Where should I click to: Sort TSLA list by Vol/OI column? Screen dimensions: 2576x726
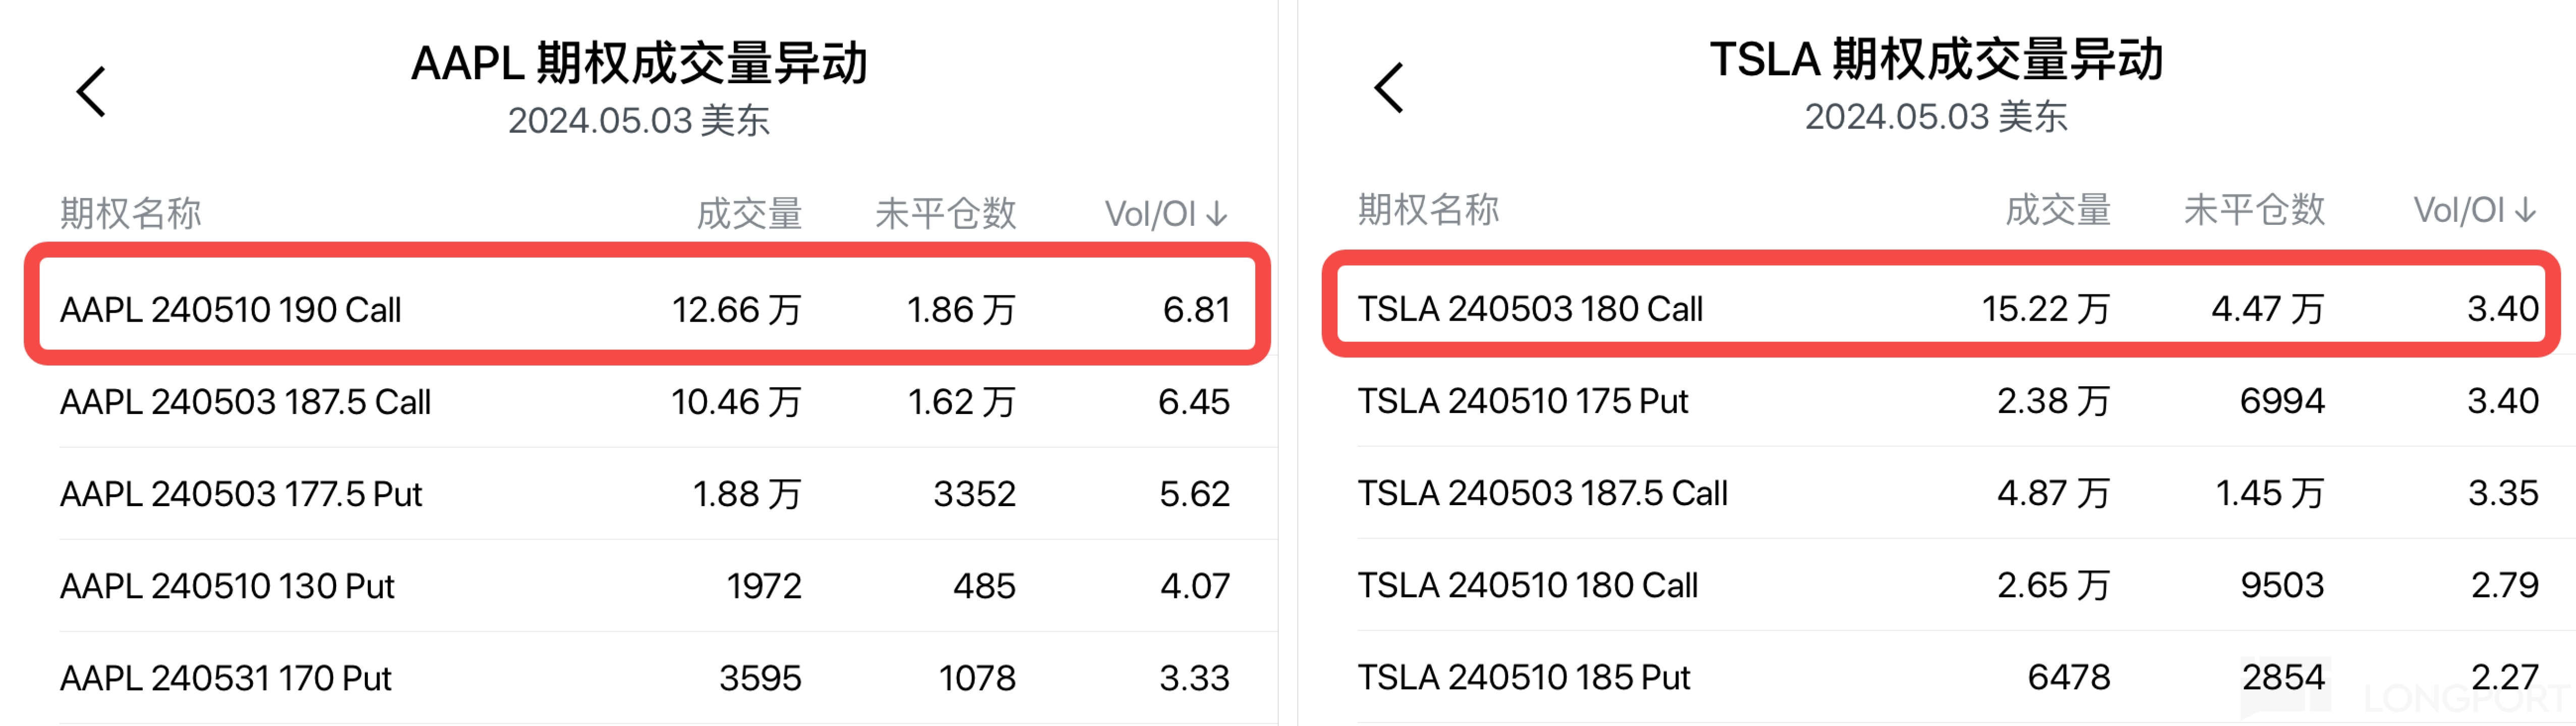pyautogui.click(x=2473, y=210)
